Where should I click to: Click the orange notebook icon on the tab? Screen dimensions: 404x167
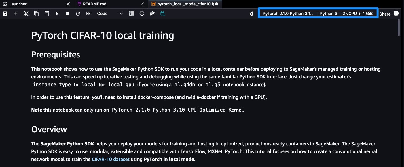(153, 4)
